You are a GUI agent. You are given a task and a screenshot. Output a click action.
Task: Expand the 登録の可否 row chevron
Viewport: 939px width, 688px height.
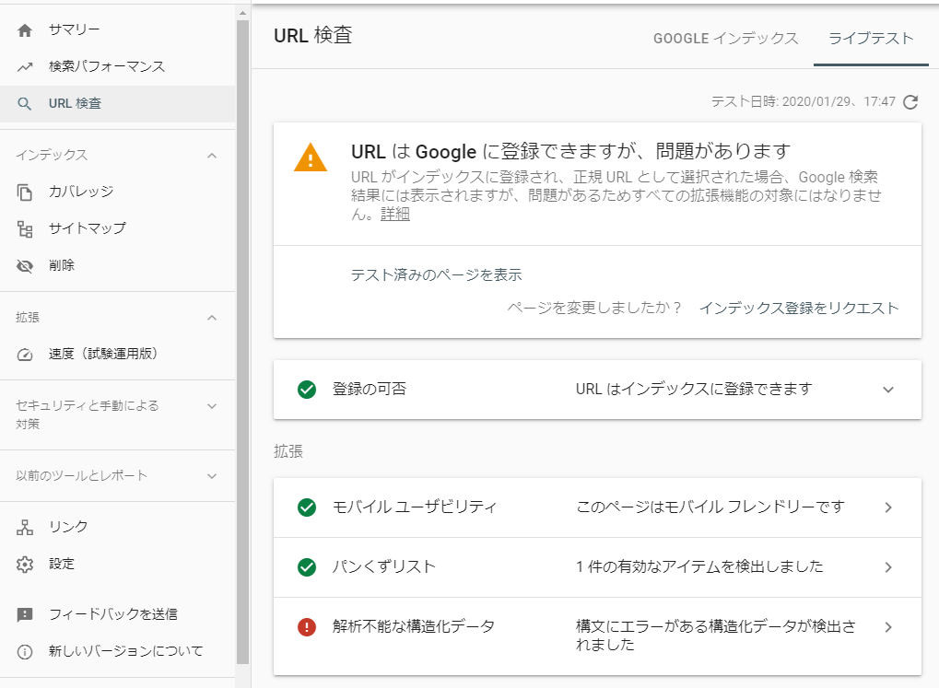(x=888, y=390)
